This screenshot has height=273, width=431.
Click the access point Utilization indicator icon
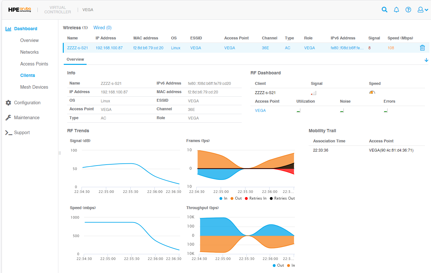[x=298, y=111]
